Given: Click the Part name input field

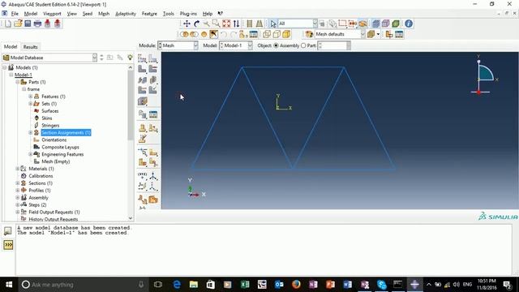Looking at the screenshot, I should click(x=333, y=45).
